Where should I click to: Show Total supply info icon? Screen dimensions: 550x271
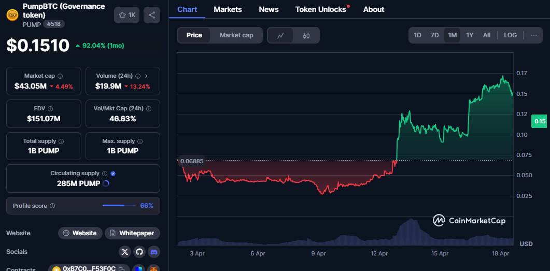tap(61, 141)
